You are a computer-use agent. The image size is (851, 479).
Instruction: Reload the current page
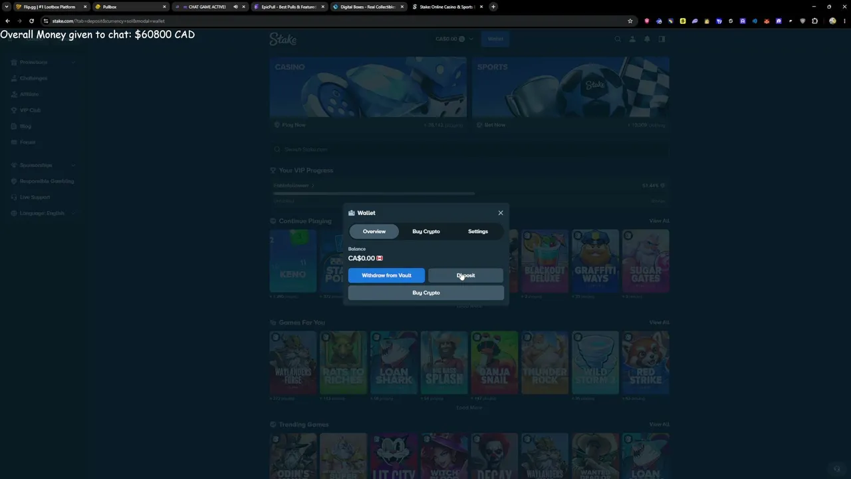[31, 21]
